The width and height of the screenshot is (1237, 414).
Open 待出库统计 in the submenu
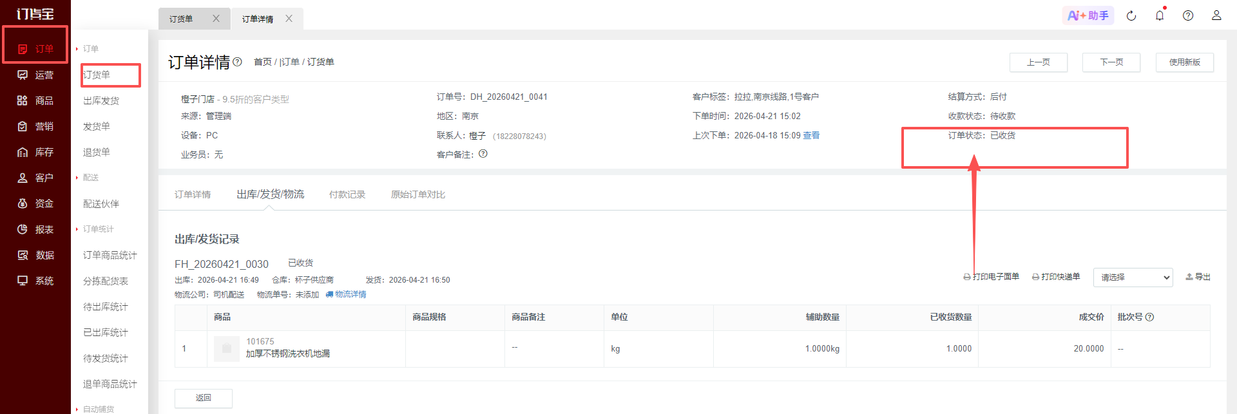tap(106, 306)
